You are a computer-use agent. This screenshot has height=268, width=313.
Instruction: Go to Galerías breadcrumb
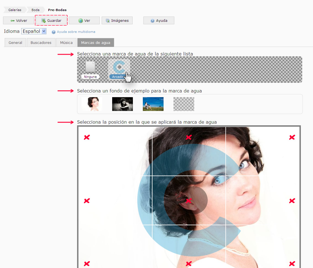coord(15,10)
